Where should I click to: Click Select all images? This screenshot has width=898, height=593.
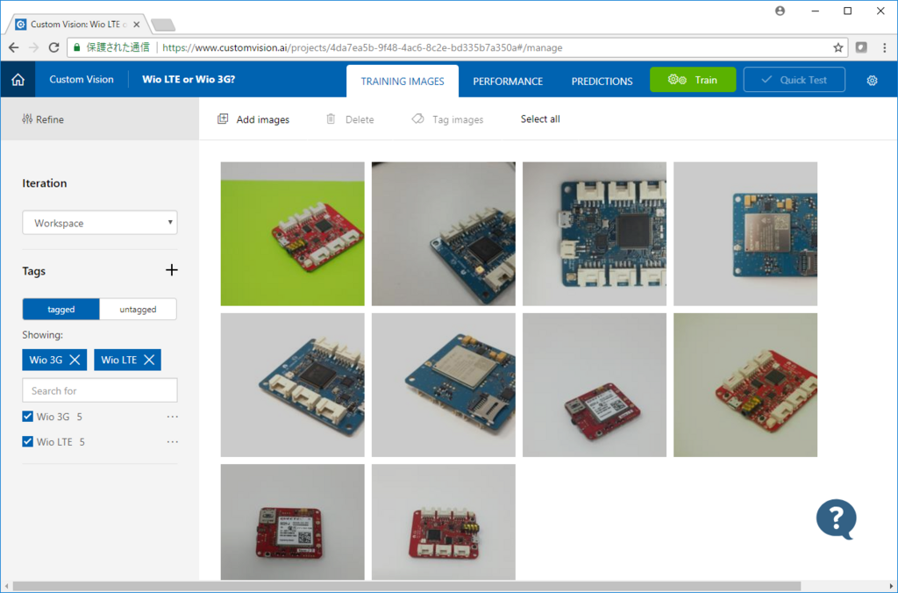pyautogui.click(x=540, y=119)
